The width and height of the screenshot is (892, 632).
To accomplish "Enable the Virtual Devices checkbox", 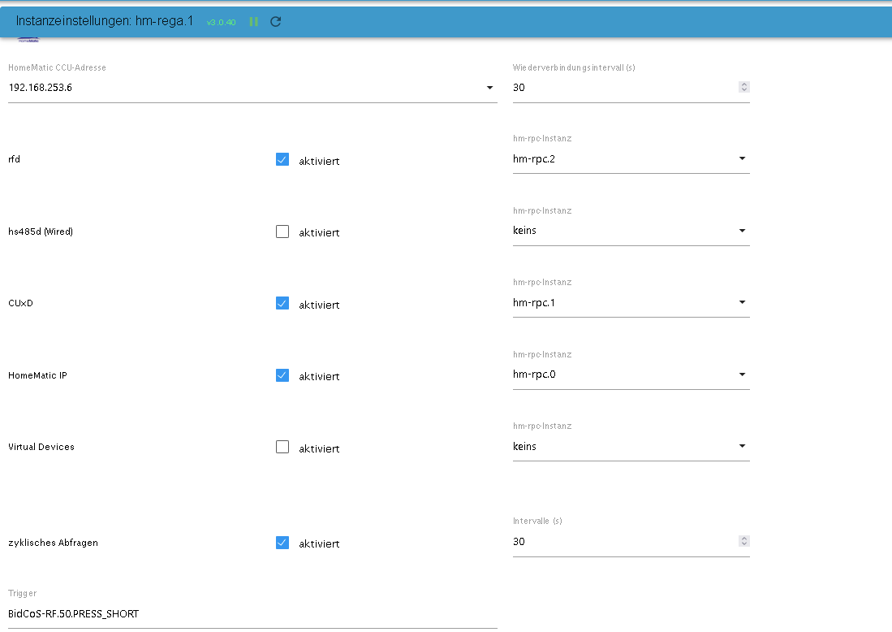I will pyautogui.click(x=282, y=447).
